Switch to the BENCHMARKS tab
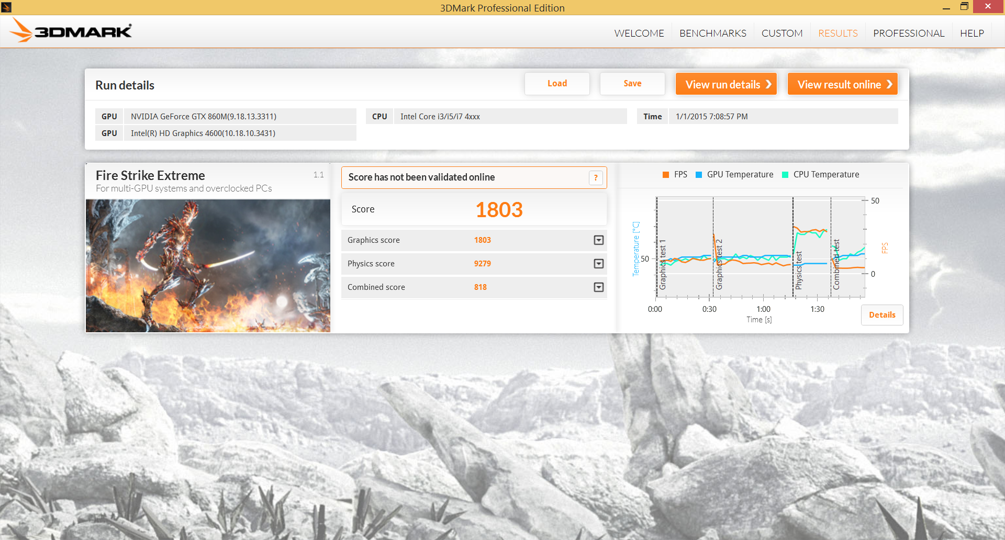 point(713,33)
